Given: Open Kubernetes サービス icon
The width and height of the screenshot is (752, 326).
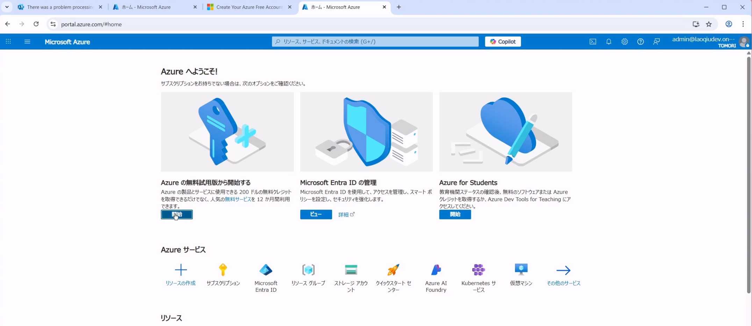Looking at the screenshot, I should [478, 270].
